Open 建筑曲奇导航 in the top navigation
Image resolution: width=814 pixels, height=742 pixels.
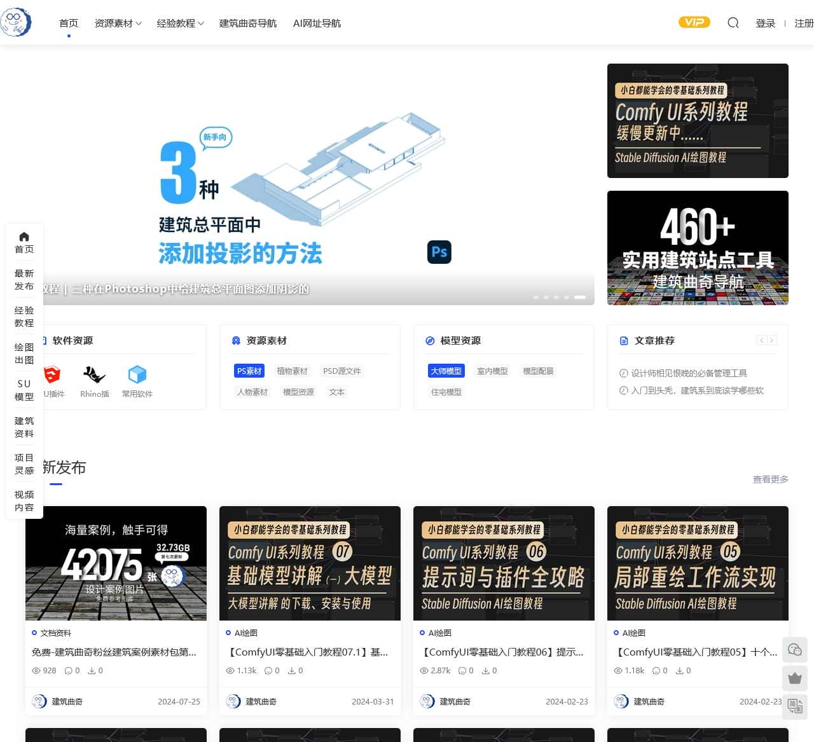click(248, 24)
